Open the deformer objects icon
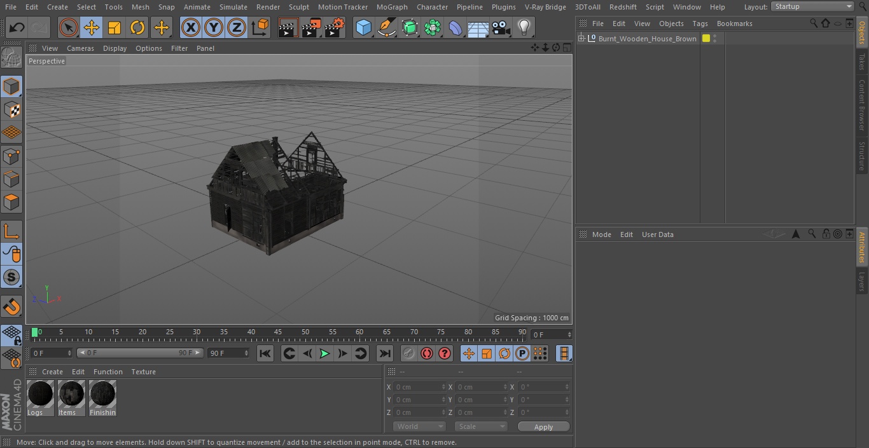 (x=455, y=27)
